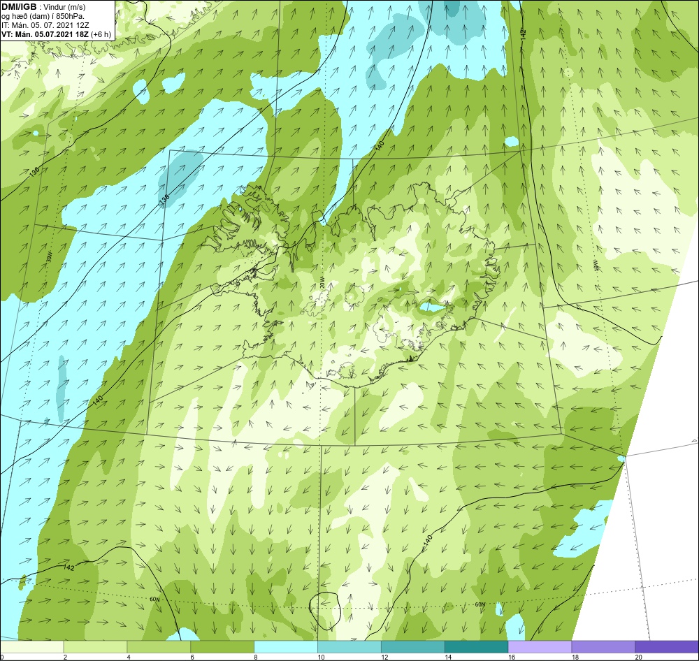This screenshot has width=699, height=661.
Task: Select the 8–10 m/s light cyan legend color
Action: pos(286,646)
